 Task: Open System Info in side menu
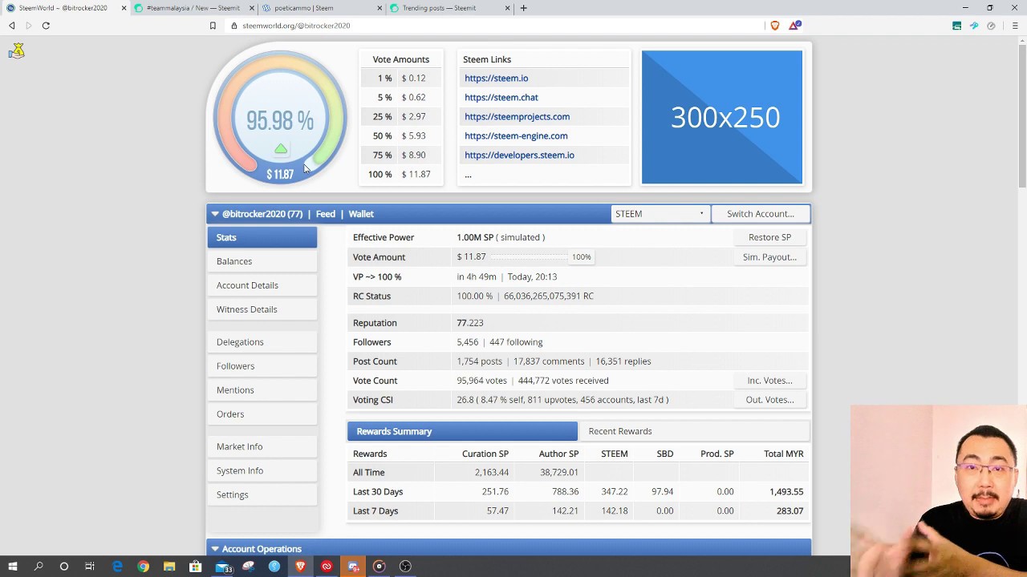click(x=262, y=470)
